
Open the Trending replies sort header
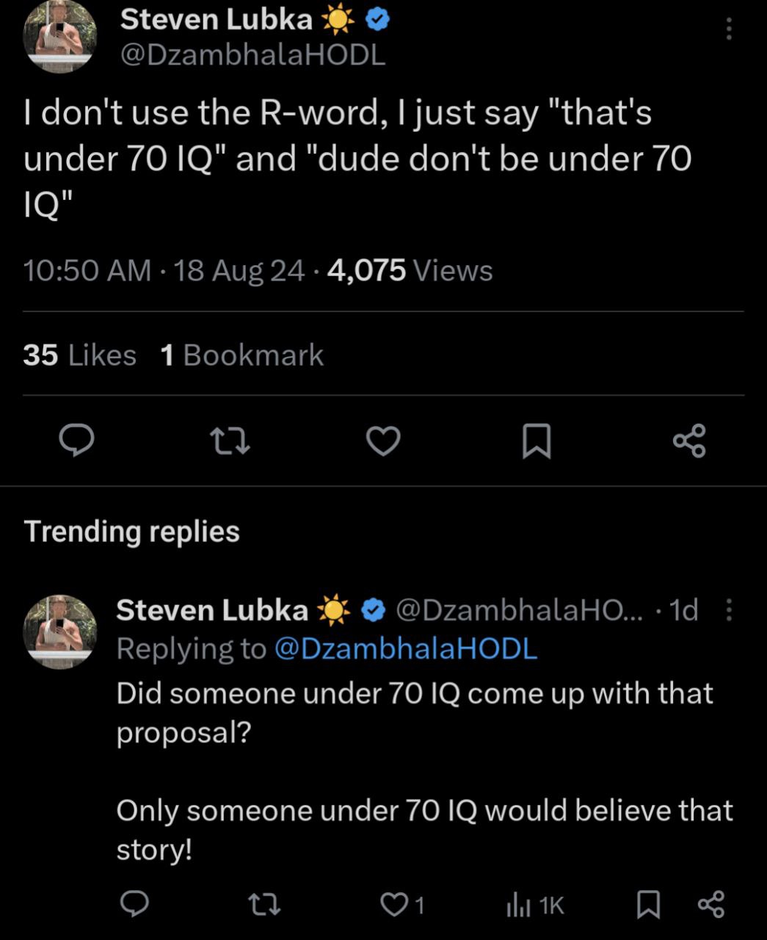131,531
